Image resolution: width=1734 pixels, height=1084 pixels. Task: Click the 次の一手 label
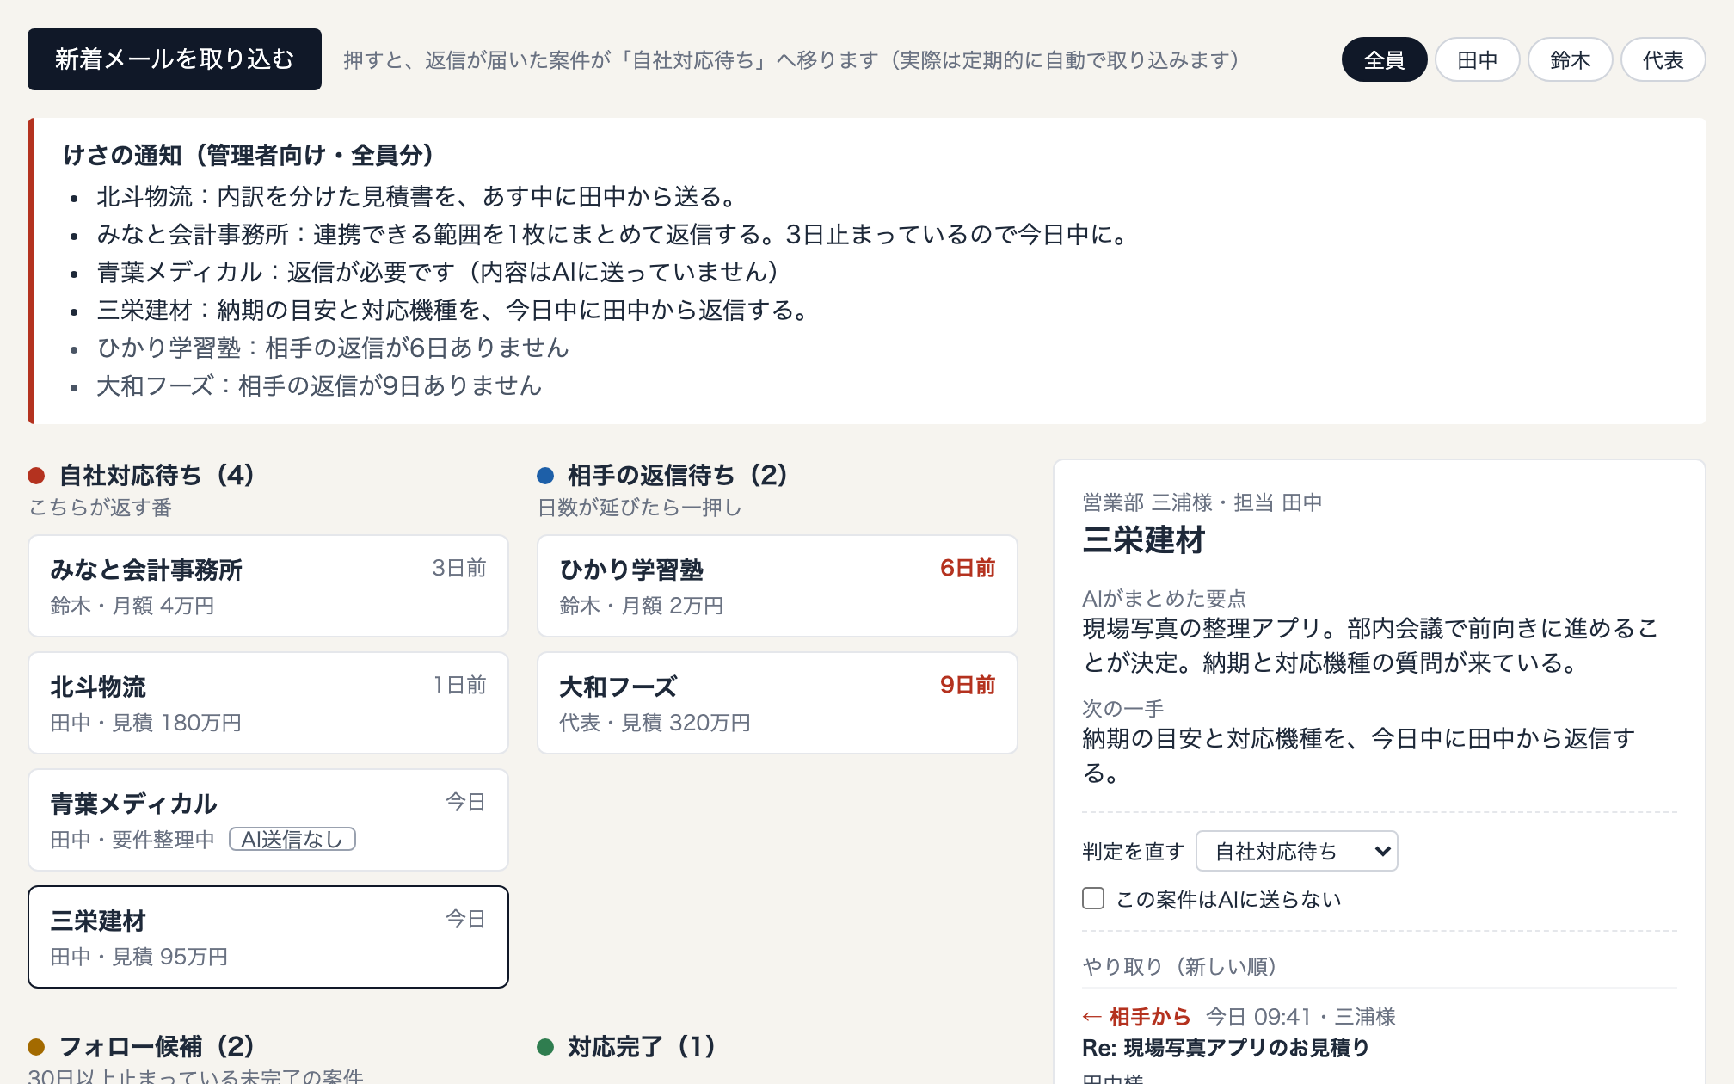pos(1123,709)
